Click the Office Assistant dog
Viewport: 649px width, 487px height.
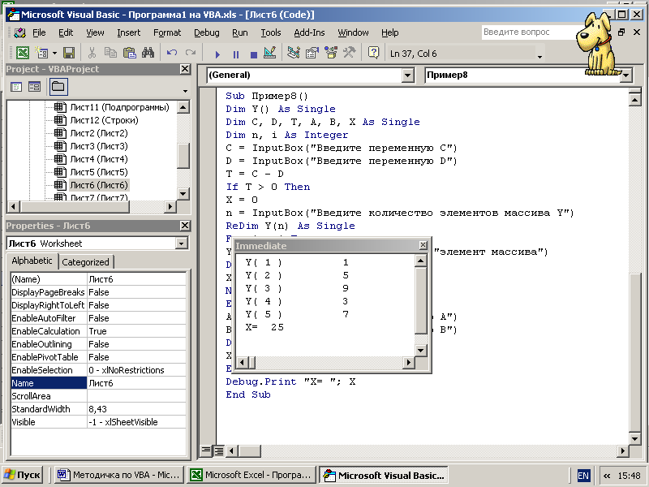point(597,45)
